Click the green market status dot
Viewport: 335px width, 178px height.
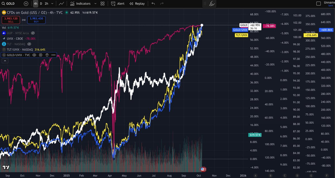pos(66,13)
